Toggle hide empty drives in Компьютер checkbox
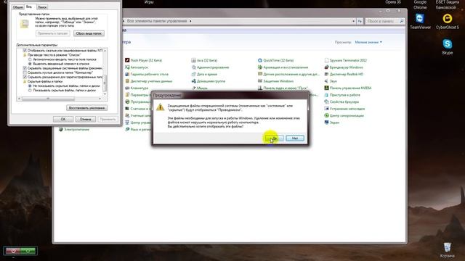 coord(25,72)
